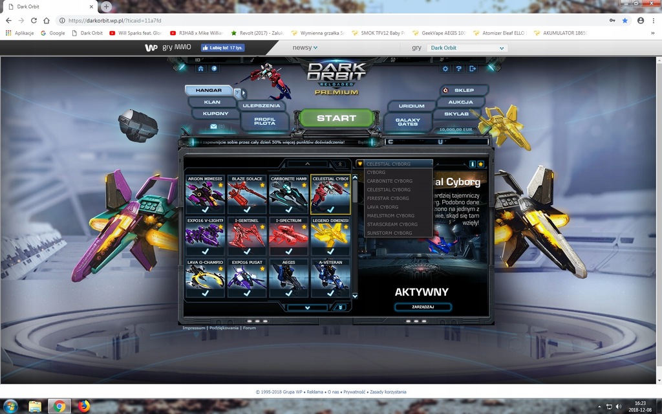Image resolution: width=662 pixels, height=414 pixels.
Task: Click the Uridium button
Action: 411,106
